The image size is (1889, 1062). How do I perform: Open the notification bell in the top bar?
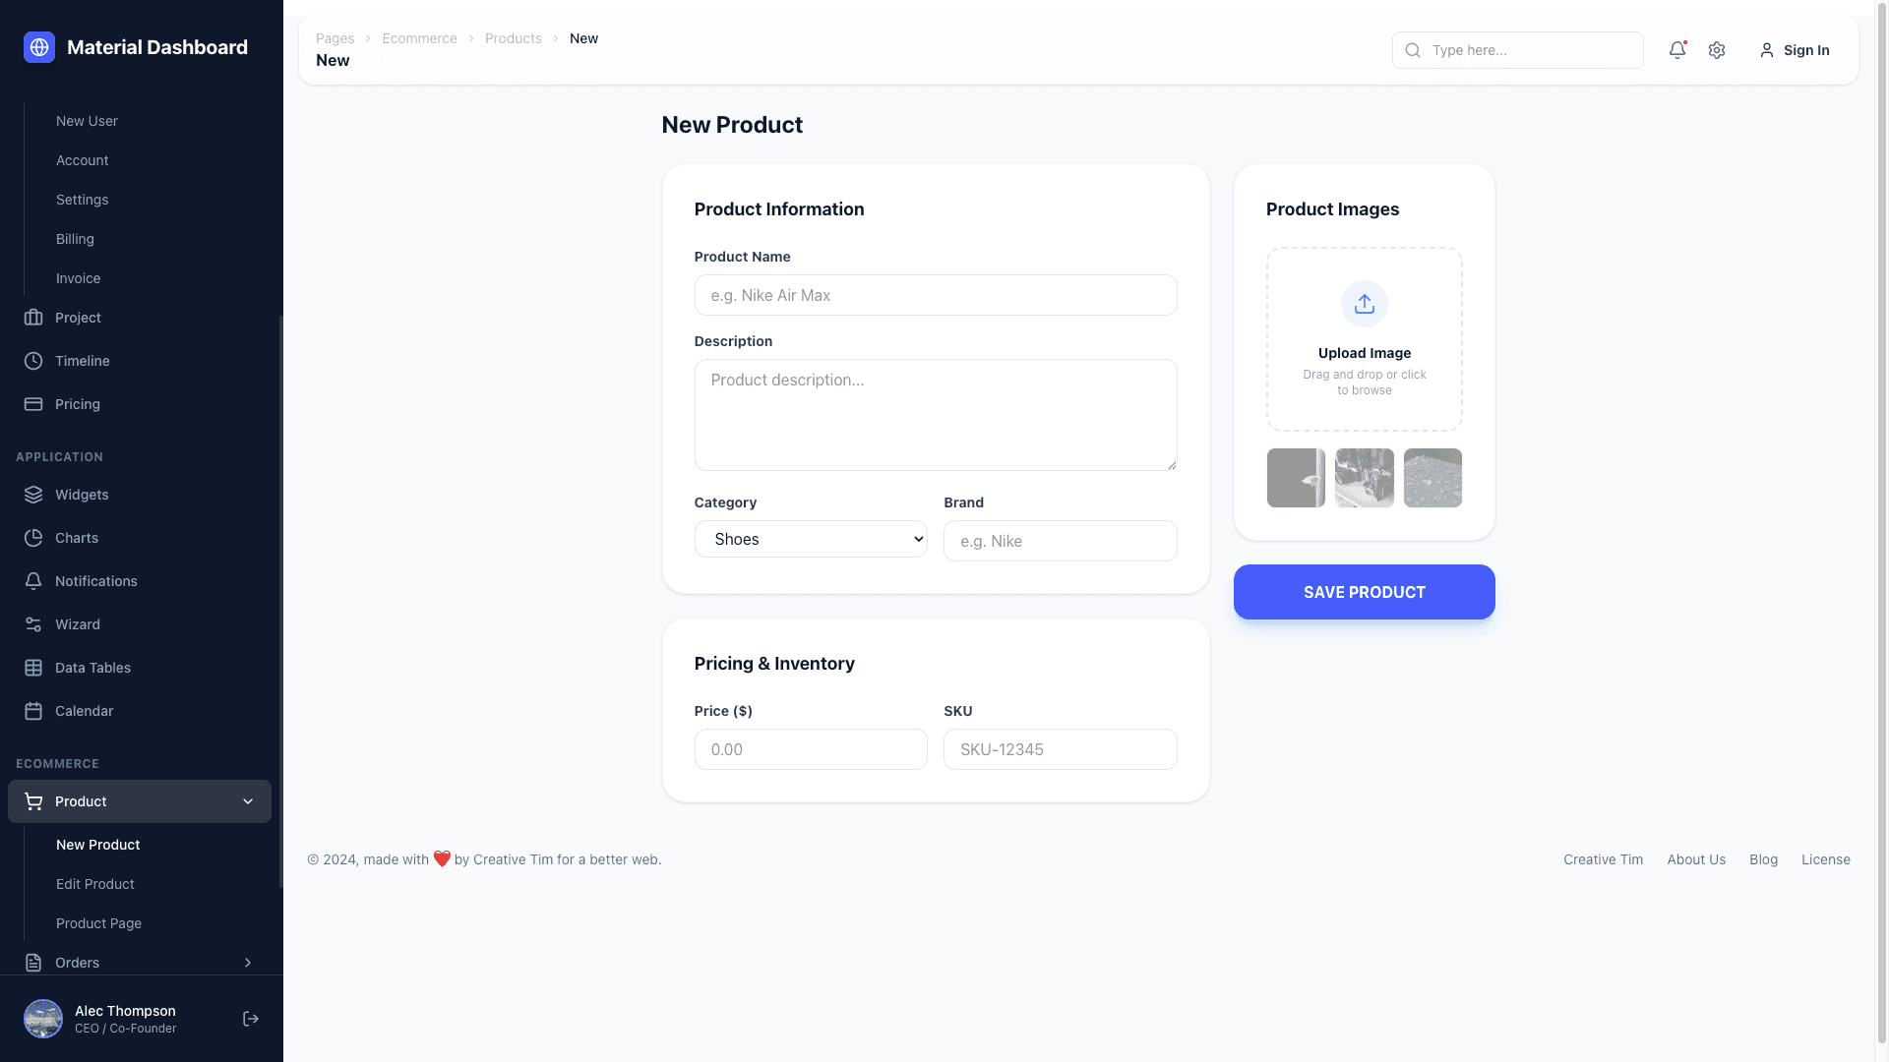(x=1677, y=50)
